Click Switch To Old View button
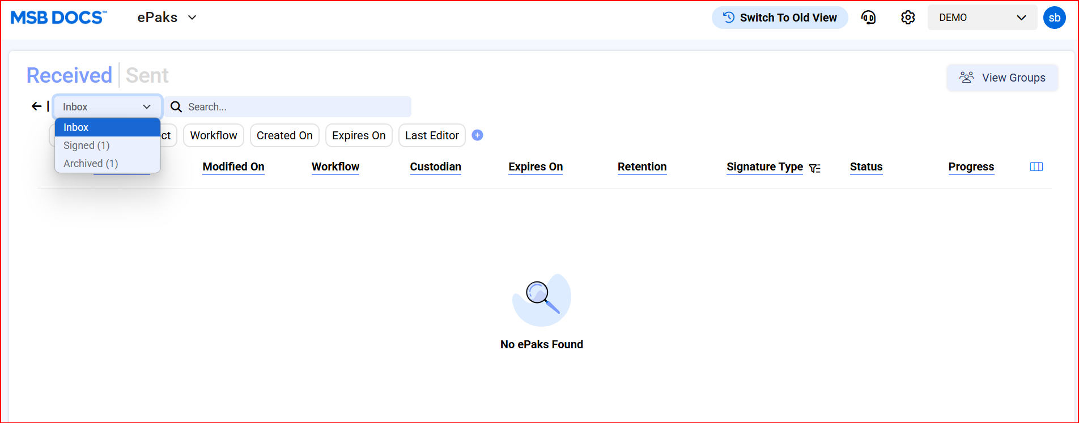Screen dimensions: 1079x423 [780, 18]
